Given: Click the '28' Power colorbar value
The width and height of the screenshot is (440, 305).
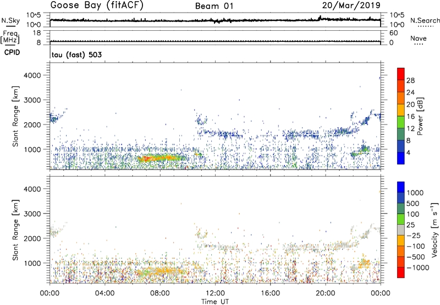Looking at the screenshot, I should pyautogui.click(x=410, y=80).
